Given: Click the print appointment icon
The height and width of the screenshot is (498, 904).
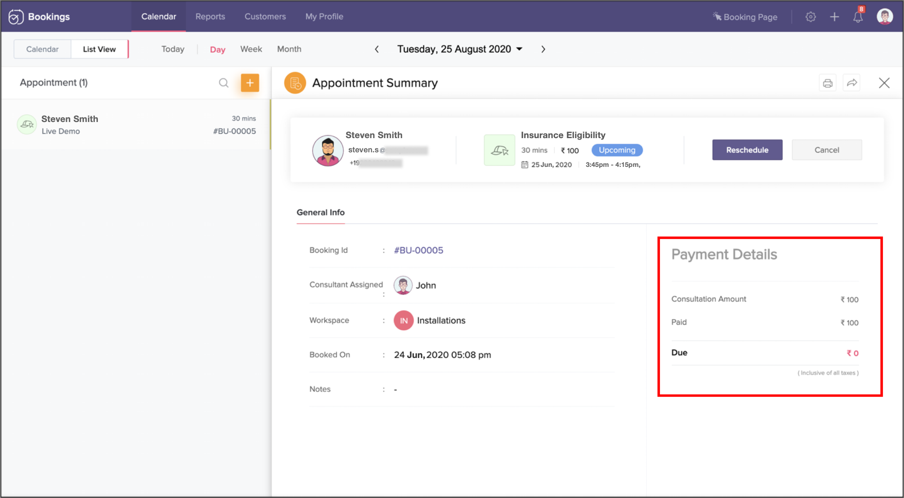Looking at the screenshot, I should pos(827,83).
